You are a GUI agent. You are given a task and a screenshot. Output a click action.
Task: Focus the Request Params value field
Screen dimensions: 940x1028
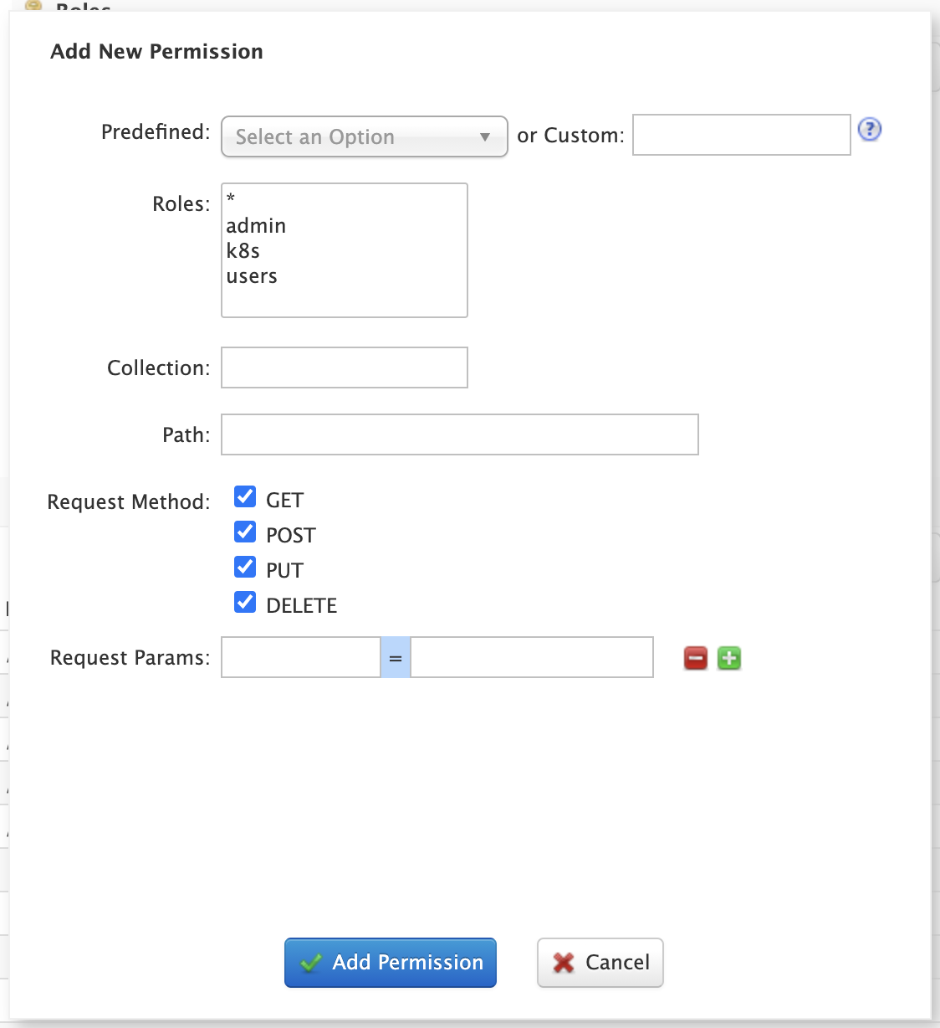(532, 657)
